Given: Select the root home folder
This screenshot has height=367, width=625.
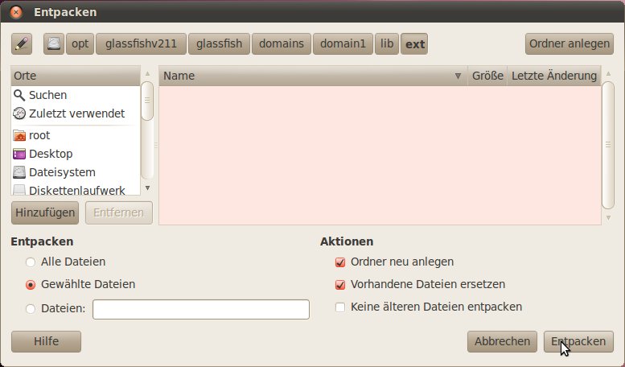Looking at the screenshot, I should pyautogui.click(x=39, y=135).
